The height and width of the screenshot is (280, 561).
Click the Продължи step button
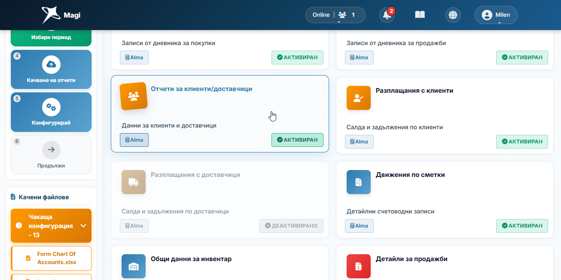tap(51, 155)
